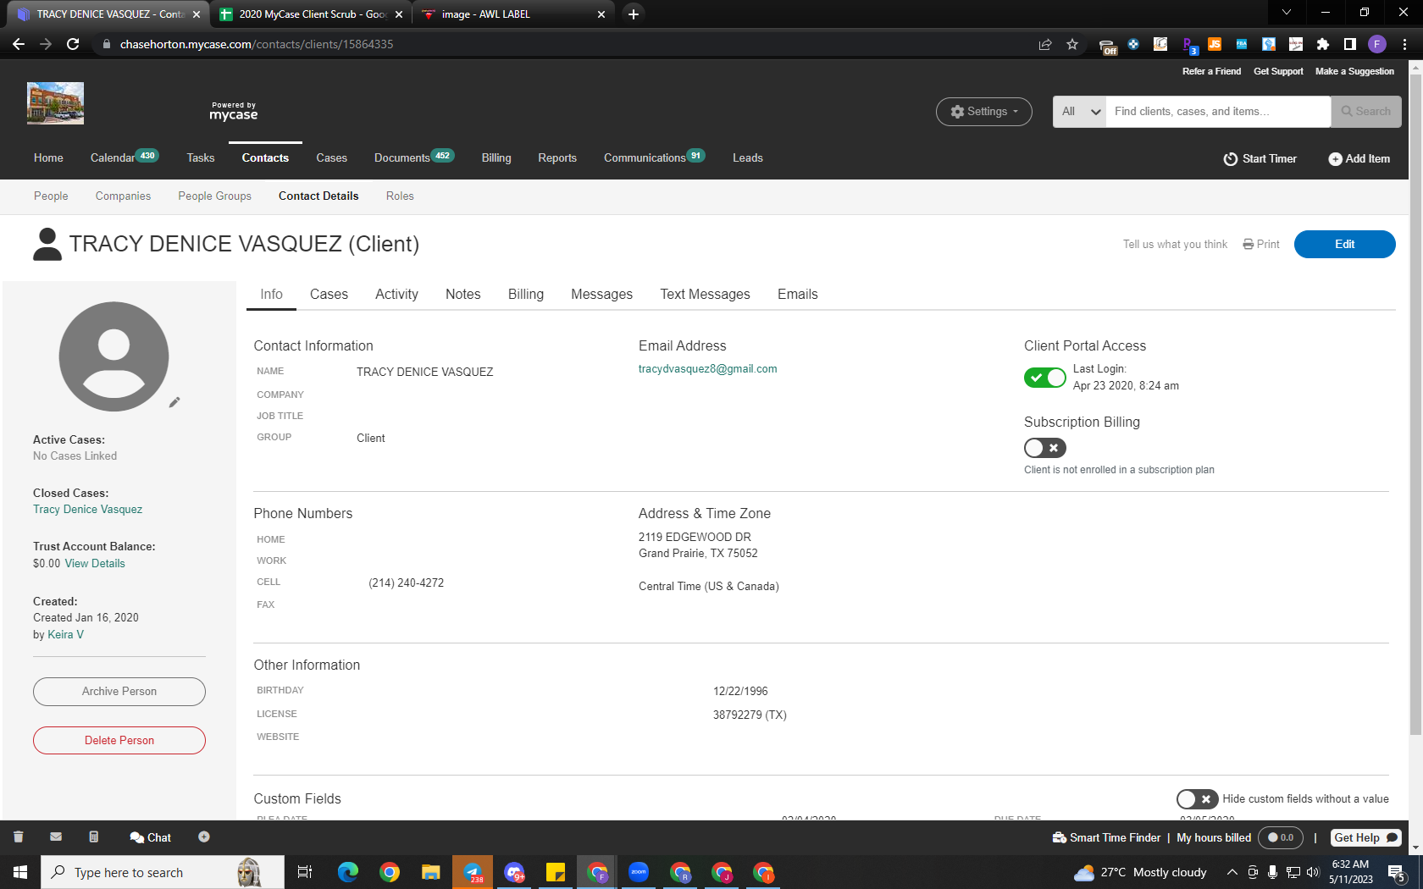Click the Start Timer clock icon
The width and height of the screenshot is (1423, 889).
(x=1231, y=159)
